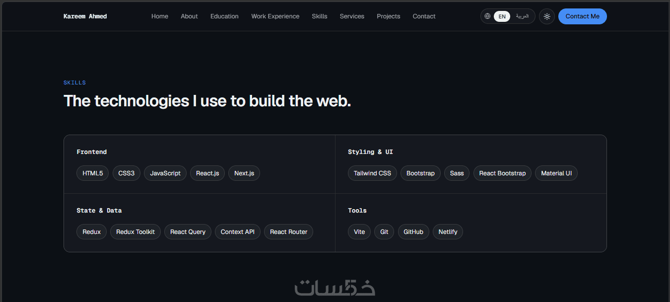Open the Contact nav link
The width and height of the screenshot is (670, 302).
coord(424,16)
